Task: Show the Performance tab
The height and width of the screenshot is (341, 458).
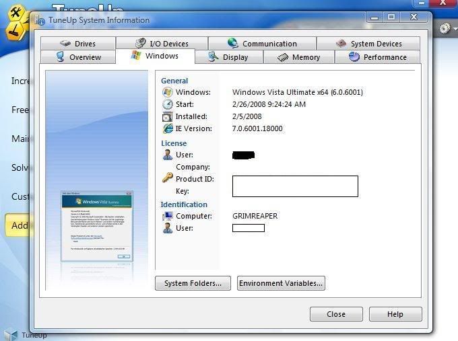Action: [377, 57]
